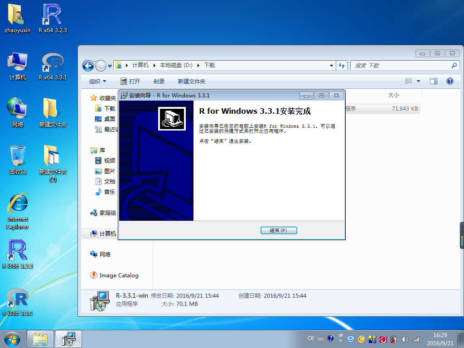Viewport: 464px width, 348px height.
Task: Toggle the preview pane button
Action: tap(434, 81)
